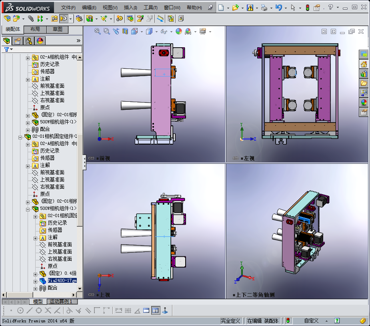This screenshot has height=326, width=370.
Task: Open the Hide/Show Items dropdown arrow
Action: (171, 31)
